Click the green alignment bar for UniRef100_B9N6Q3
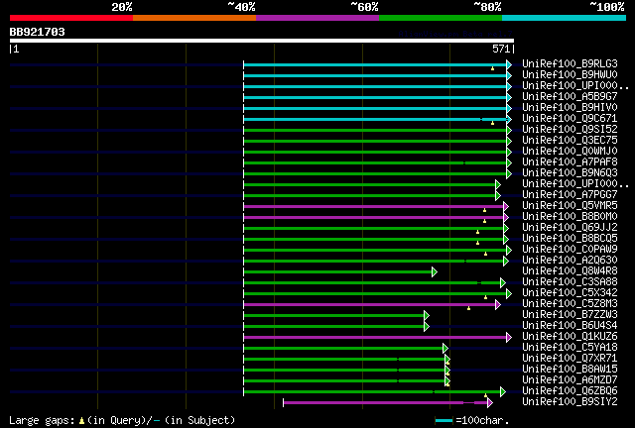 click(x=375, y=174)
